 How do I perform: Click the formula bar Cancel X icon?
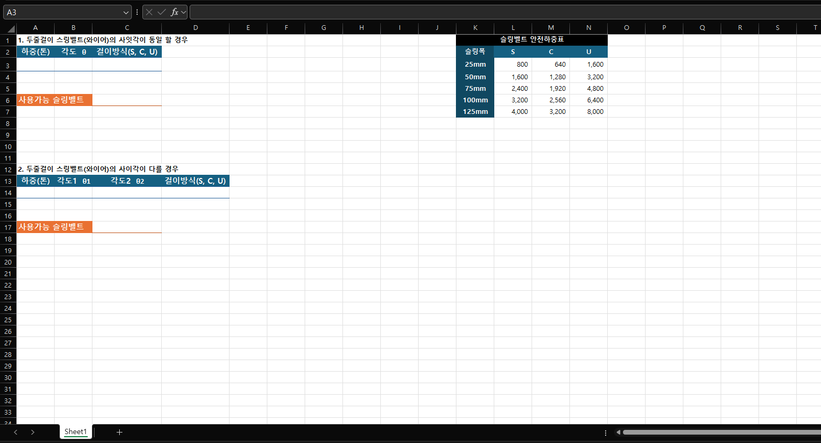[149, 12]
